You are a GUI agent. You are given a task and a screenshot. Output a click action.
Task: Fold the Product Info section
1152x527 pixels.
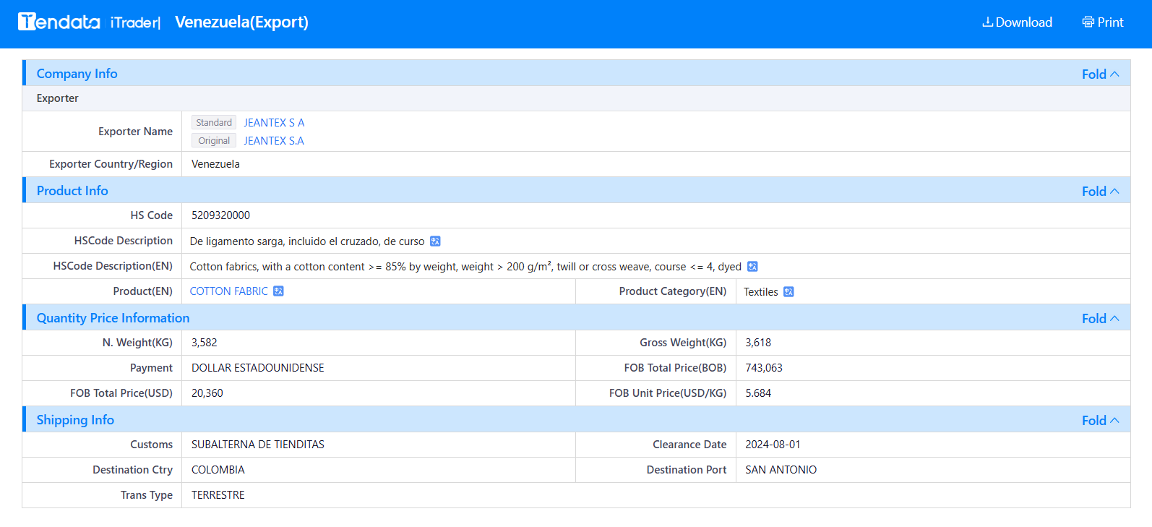(x=1100, y=191)
